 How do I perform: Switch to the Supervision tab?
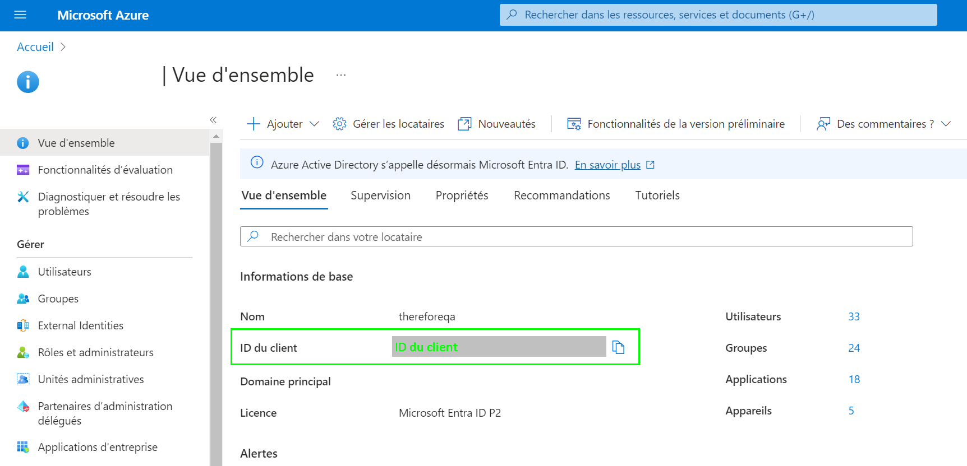tap(380, 195)
